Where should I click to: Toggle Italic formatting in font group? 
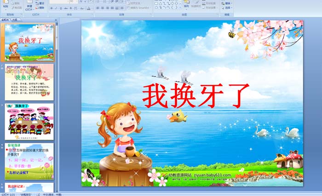(x=56, y=8)
